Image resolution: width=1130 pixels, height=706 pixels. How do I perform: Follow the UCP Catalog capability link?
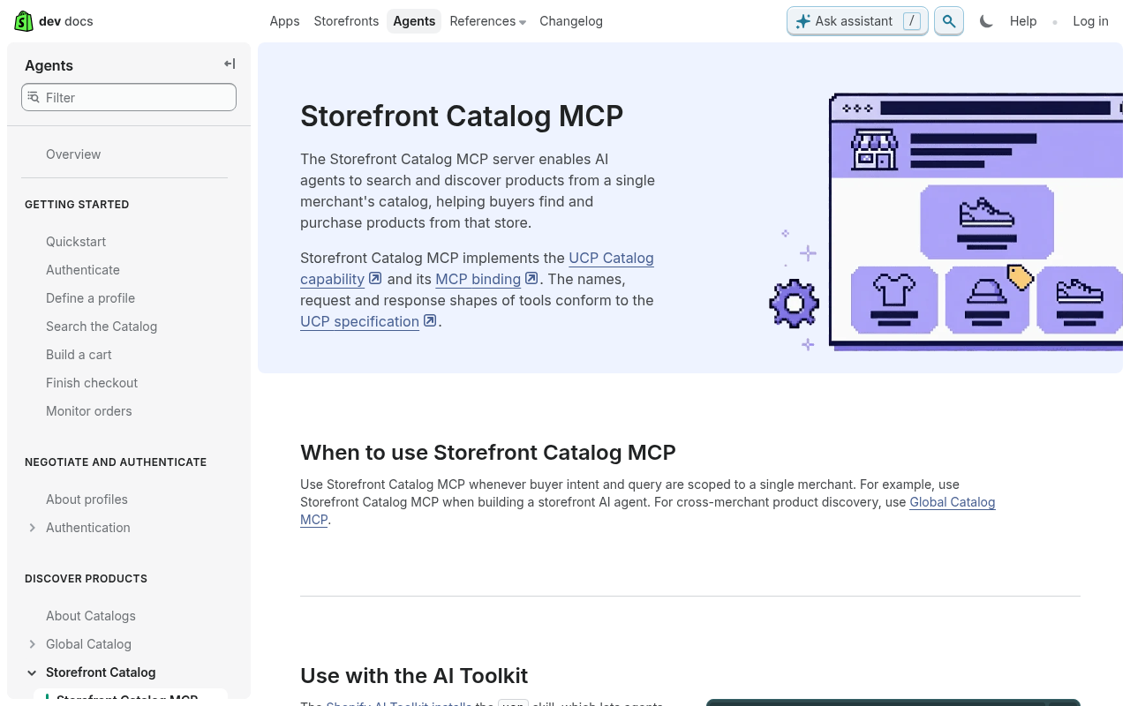pos(611,258)
